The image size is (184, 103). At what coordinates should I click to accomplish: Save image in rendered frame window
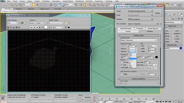(x=8, y=27)
